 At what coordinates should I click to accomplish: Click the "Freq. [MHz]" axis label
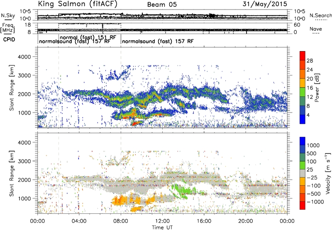coord(7,28)
